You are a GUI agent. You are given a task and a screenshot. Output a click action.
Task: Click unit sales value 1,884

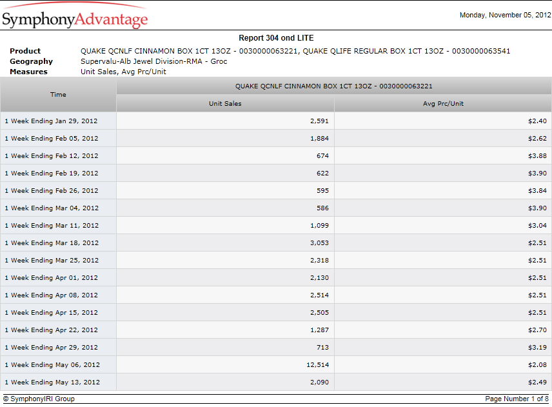click(x=319, y=139)
